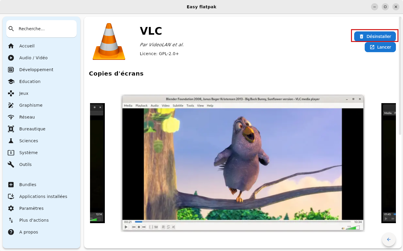The height and width of the screenshot is (251, 403).
Task: Open the Bureautique category
Action: click(x=41, y=129)
